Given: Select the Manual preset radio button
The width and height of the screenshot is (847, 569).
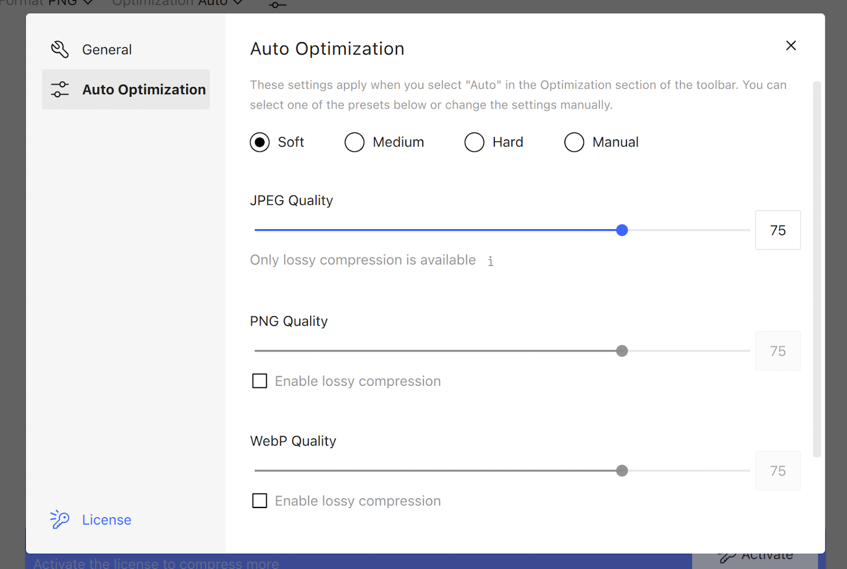Looking at the screenshot, I should coord(574,142).
